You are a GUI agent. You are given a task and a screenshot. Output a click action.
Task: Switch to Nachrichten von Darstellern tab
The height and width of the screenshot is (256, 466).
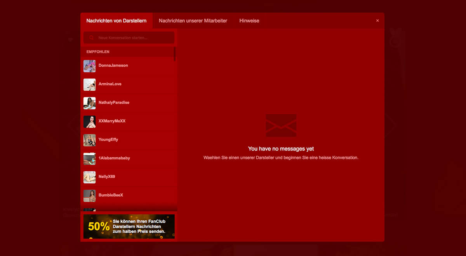pos(116,21)
